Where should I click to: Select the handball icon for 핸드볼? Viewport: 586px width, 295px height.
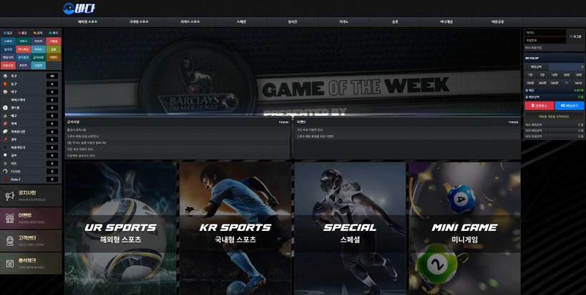[x=5, y=108]
